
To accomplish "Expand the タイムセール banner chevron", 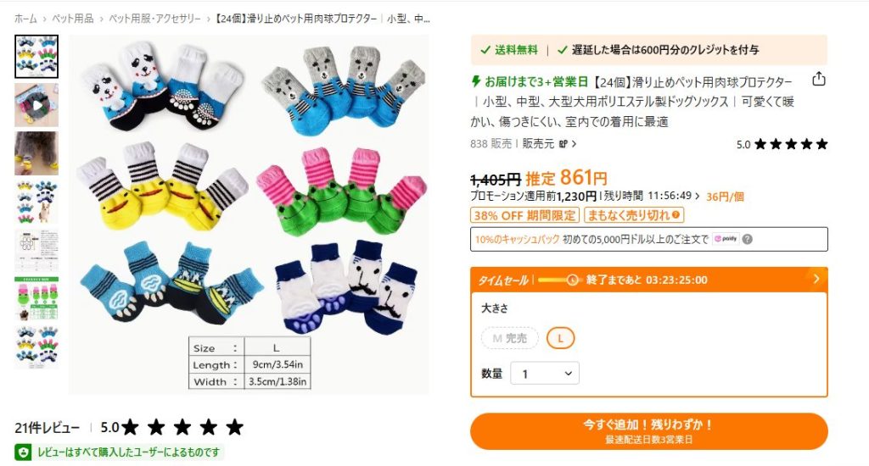I will point(816,279).
